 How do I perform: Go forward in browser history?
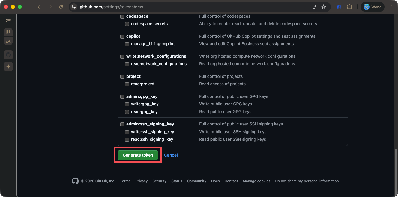click(50, 7)
